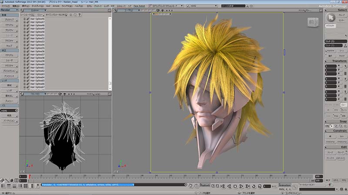Select Hair-Spline60 in the Explorer
Screen dimensions: 348x195
(37, 64)
